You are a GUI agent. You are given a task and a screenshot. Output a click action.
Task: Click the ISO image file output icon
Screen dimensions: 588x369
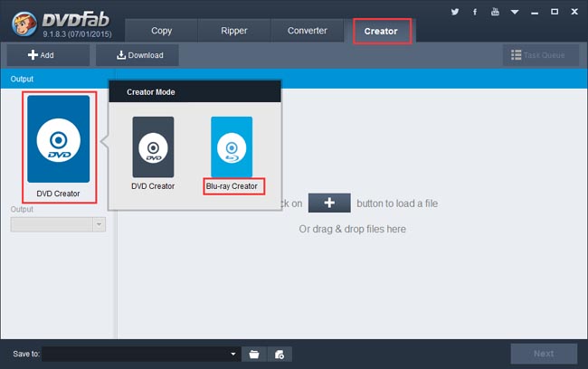(280, 354)
